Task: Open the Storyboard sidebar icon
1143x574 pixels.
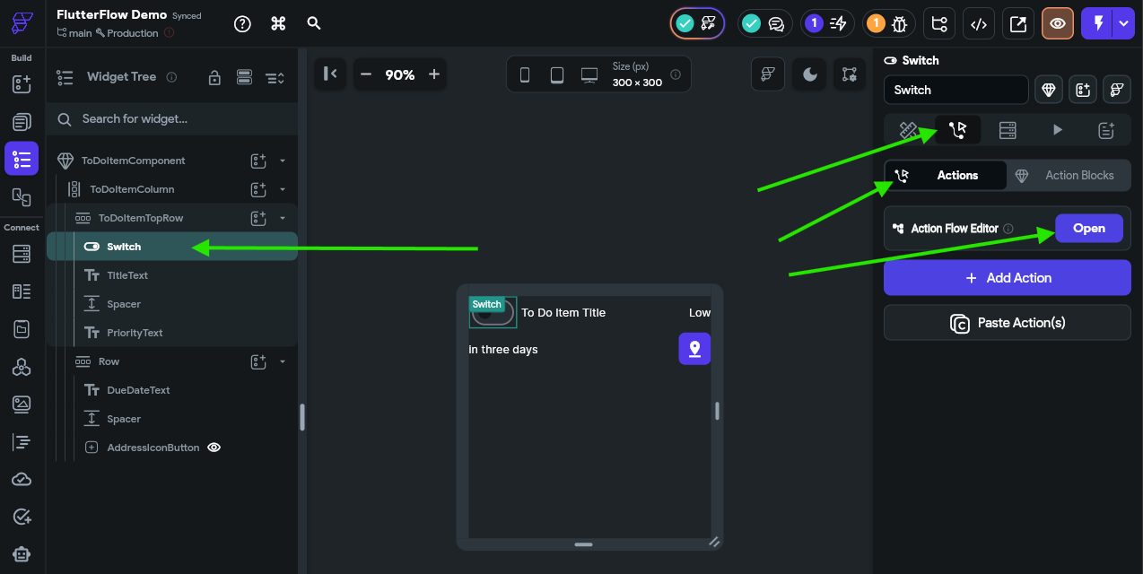Action: 22,196
